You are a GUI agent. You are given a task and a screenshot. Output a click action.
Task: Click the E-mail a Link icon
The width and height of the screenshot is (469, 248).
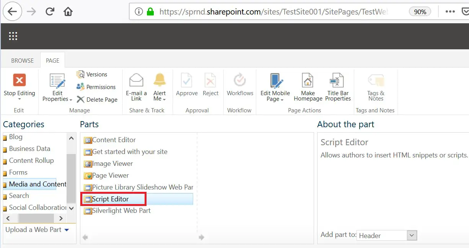coord(137,81)
